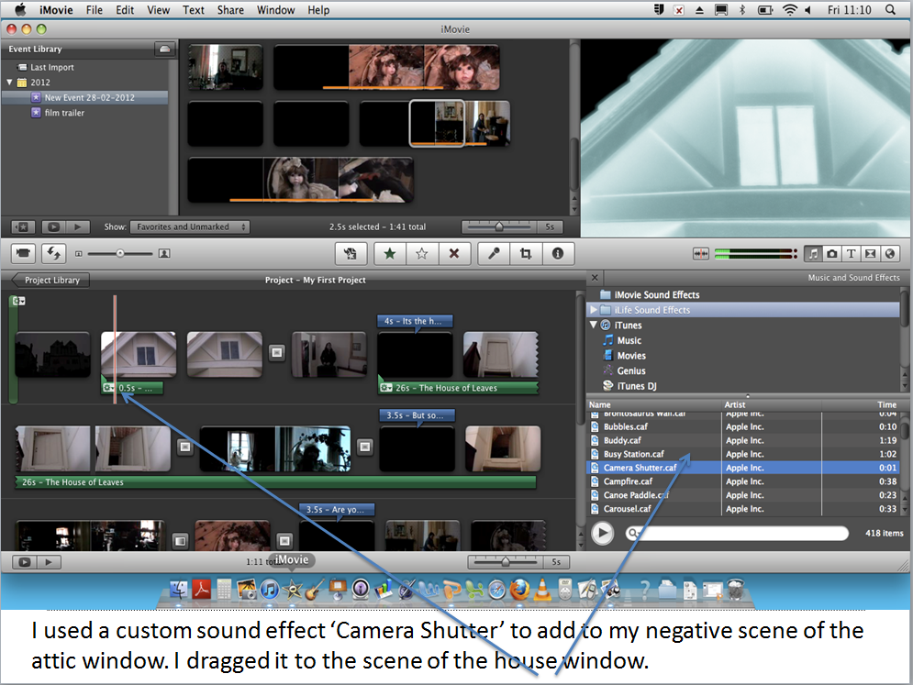Mark selection as favorite green star
The image size is (913, 685).
click(x=390, y=253)
